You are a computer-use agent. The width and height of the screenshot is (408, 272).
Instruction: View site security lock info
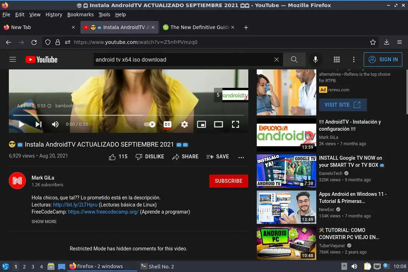[57, 42]
